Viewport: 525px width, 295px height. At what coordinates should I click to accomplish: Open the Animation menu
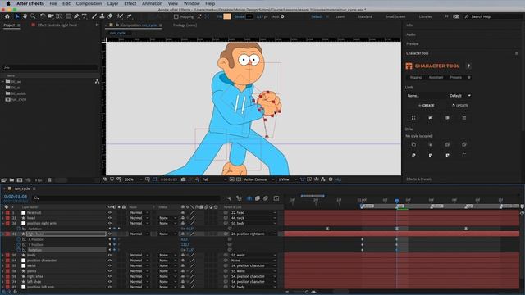(x=152, y=3)
